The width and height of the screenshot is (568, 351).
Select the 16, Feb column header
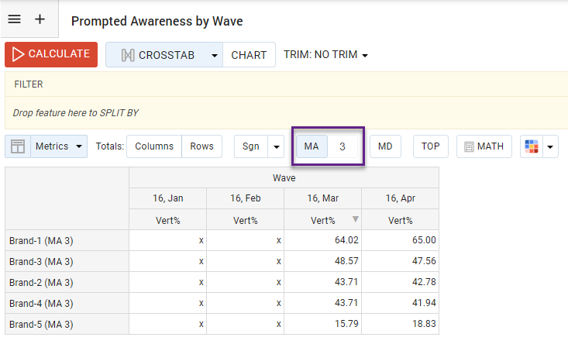[x=245, y=198]
